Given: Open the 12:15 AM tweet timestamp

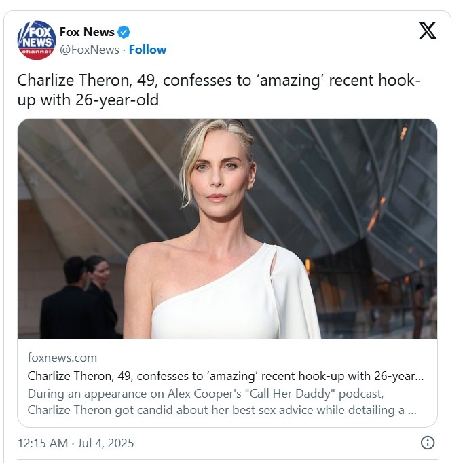Looking at the screenshot, I should tap(43, 443).
